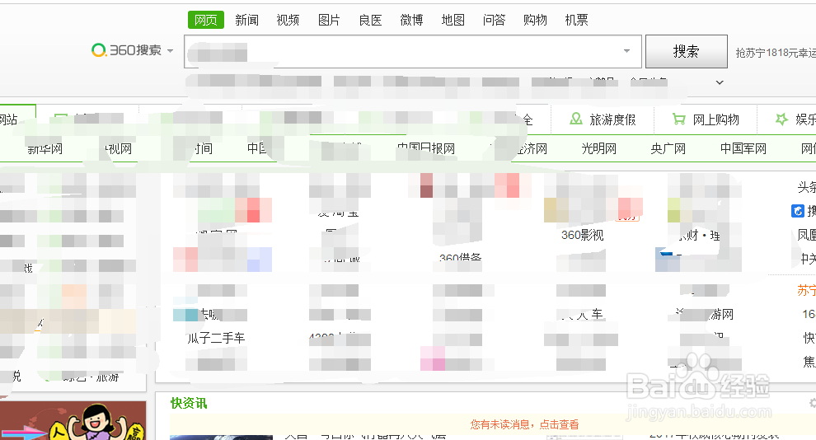Open the 中国军网 link
Image resolution: width=816 pixels, height=440 pixels.
(743, 149)
